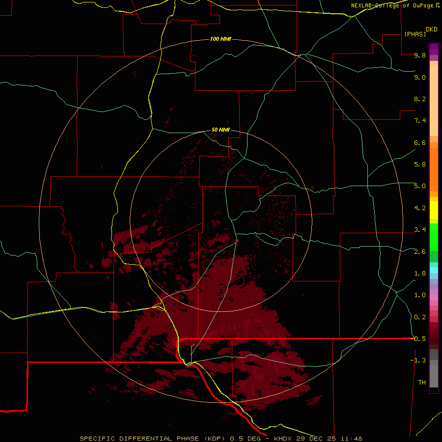Click the bright green segment of the color bar

pyautogui.click(x=434, y=237)
